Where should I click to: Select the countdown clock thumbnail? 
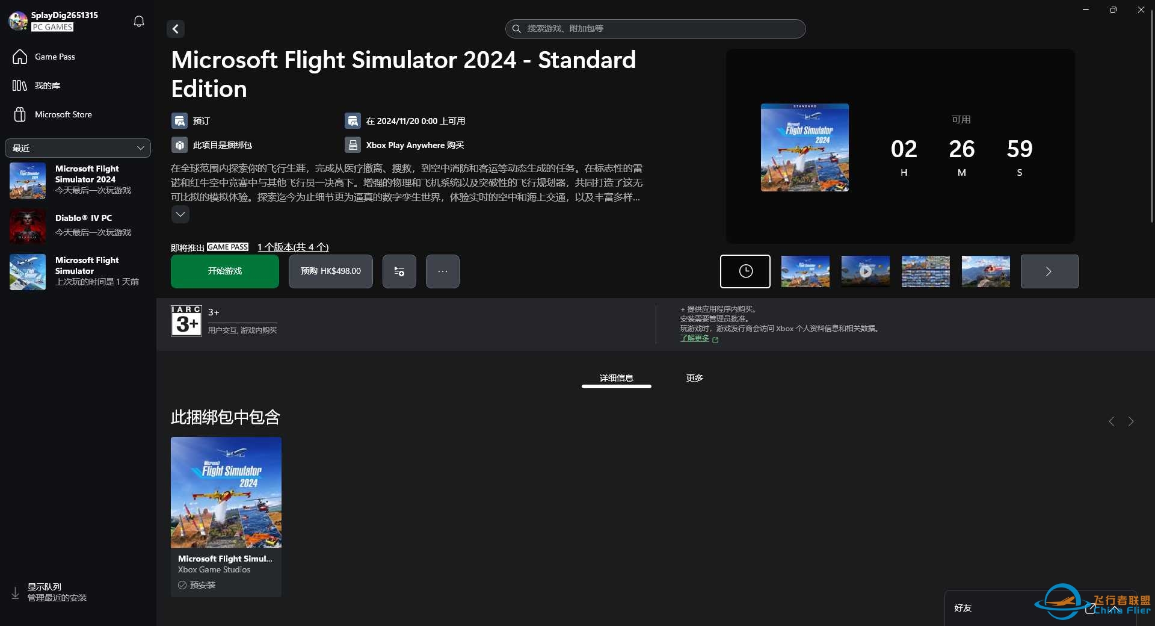[x=745, y=271]
